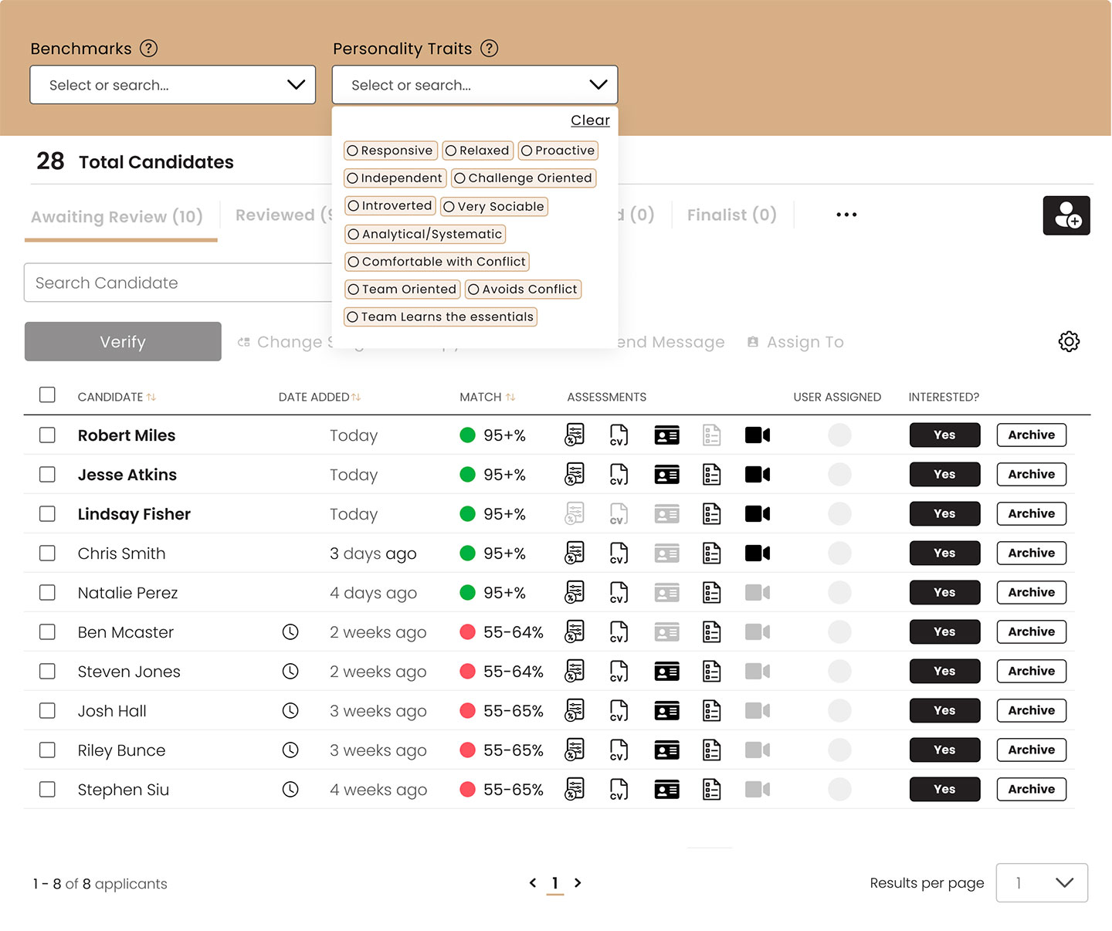Image resolution: width=1112 pixels, height=931 pixels.
Task: Sort by Match column arrows
Action: pos(510,397)
